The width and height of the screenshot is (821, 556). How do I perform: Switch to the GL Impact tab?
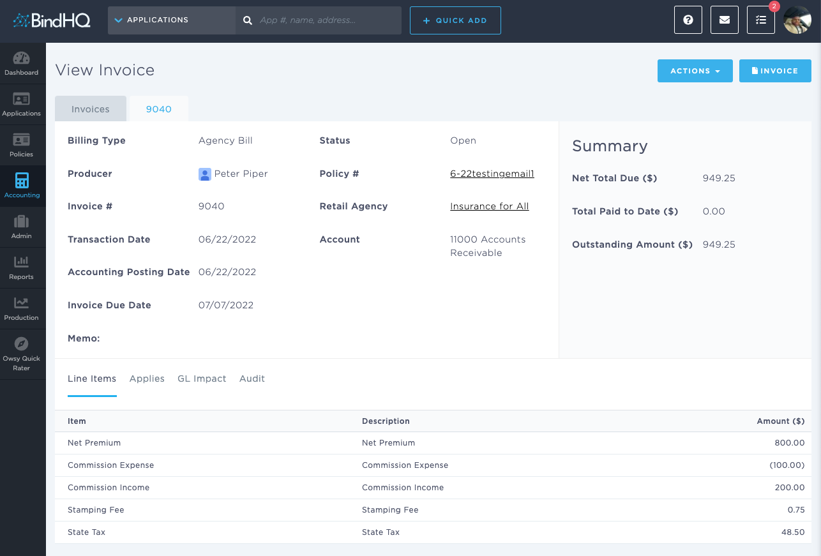pyautogui.click(x=202, y=379)
